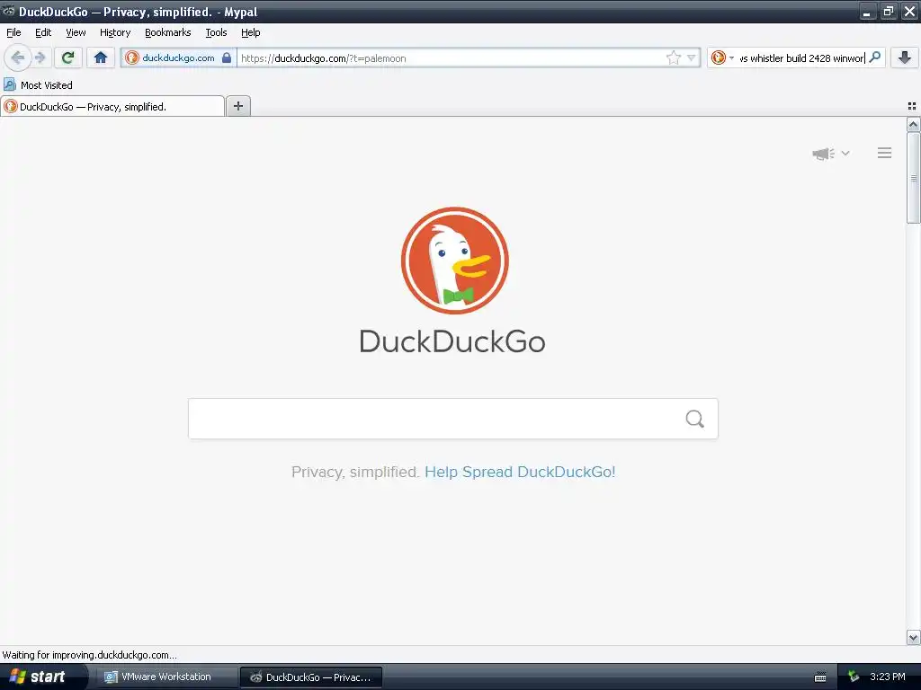Go to the home page via house icon
The height and width of the screenshot is (690, 921).
(101, 57)
